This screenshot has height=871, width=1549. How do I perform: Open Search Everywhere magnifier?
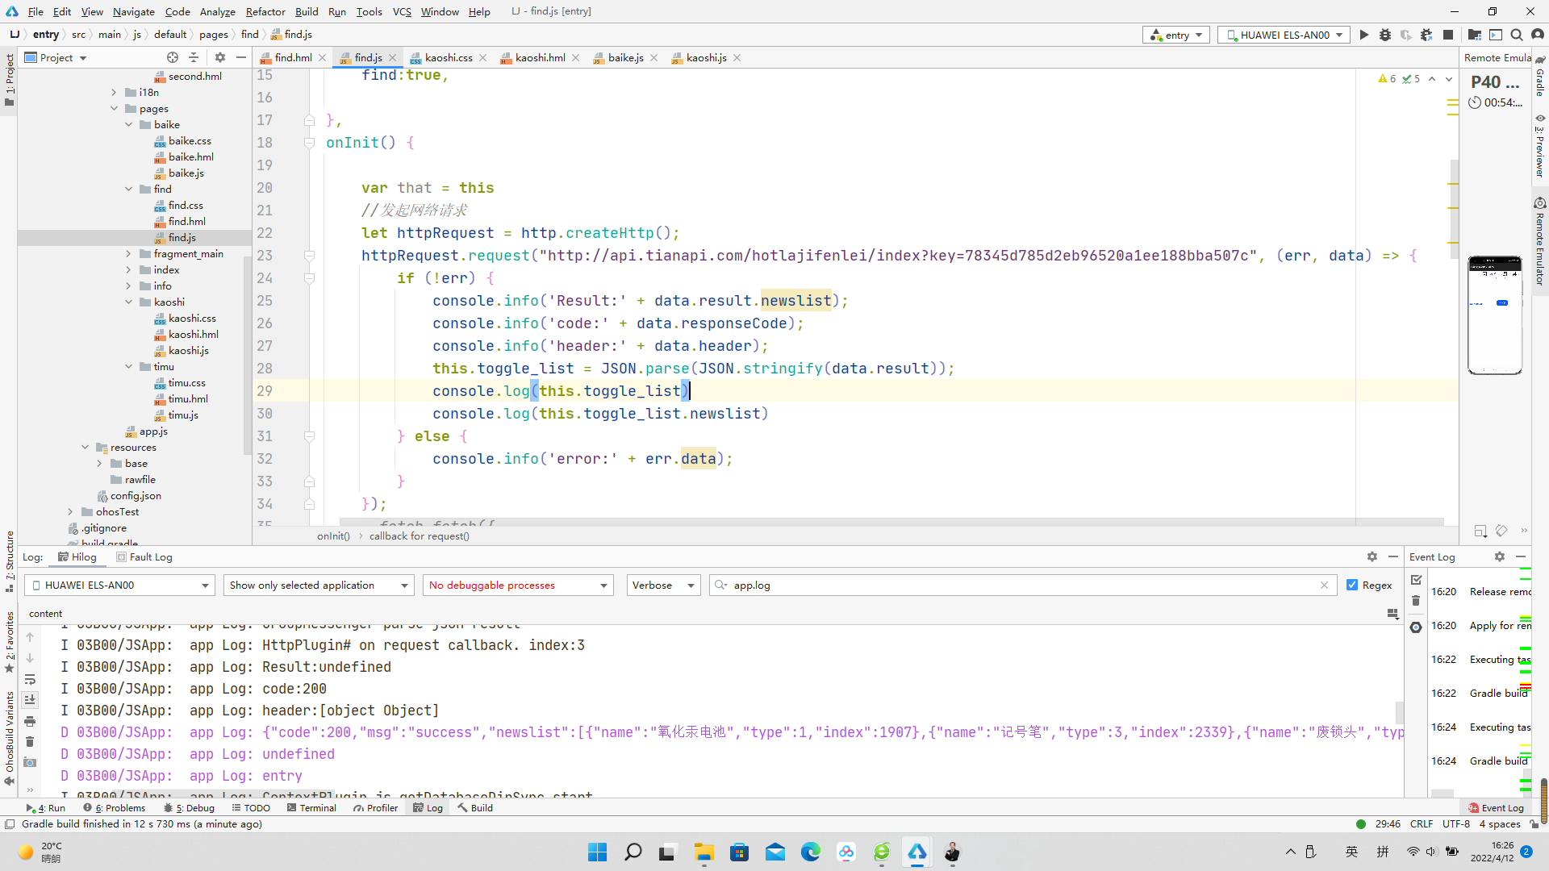pos(1517,35)
